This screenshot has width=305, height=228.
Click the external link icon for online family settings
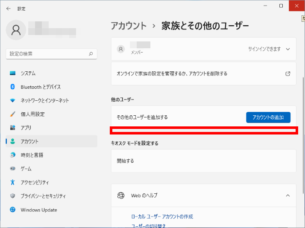pos(288,74)
